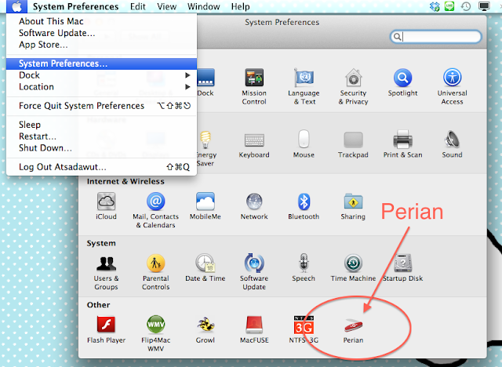Open Startup Disk preferences
Viewport: 502px width, 367px height.
pyautogui.click(x=403, y=263)
